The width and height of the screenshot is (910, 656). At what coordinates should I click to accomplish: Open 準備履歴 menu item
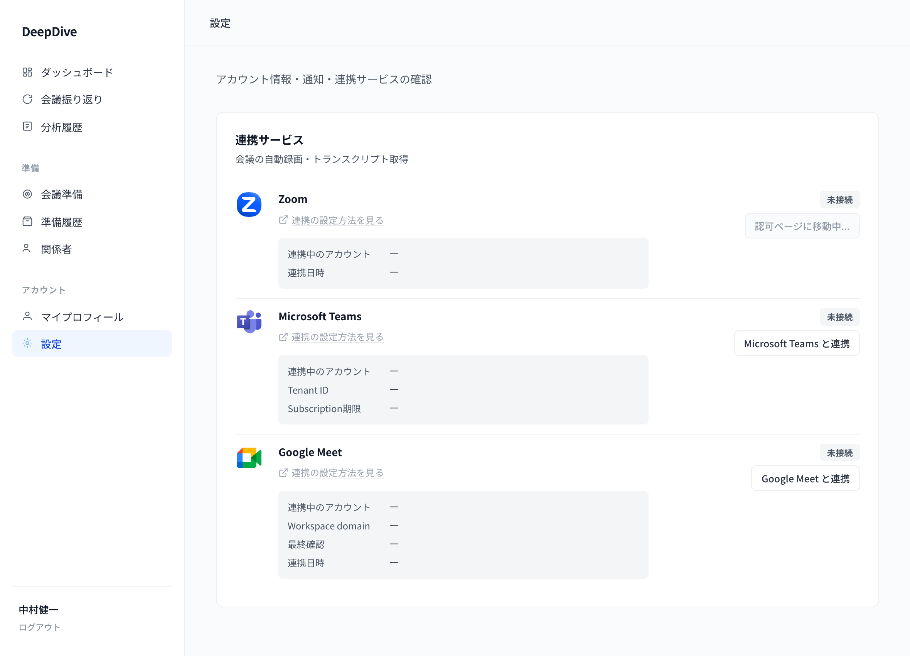point(92,221)
